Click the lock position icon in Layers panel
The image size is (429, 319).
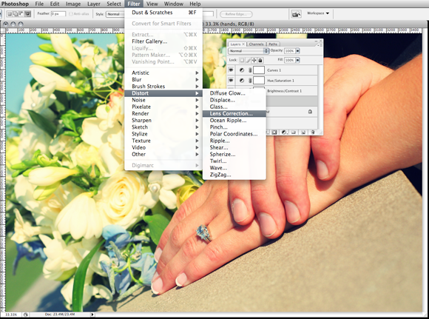(x=254, y=60)
